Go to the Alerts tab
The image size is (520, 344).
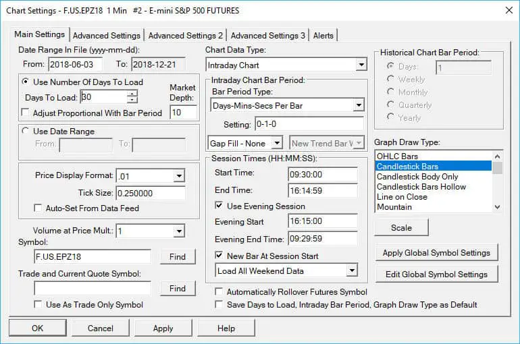click(x=323, y=36)
